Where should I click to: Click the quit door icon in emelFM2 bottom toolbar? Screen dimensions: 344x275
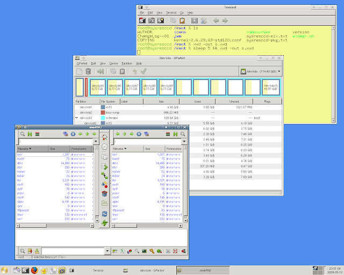click(x=184, y=251)
